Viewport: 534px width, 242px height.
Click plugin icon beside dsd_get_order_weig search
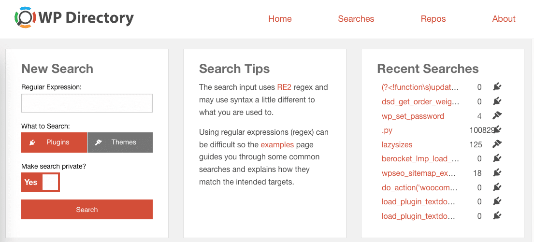click(497, 101)
